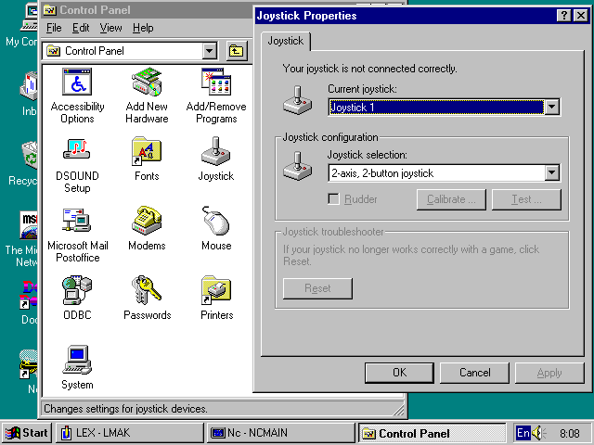Open Add New Hardware applet
The image size is (594, 445).
[x=147, y=83]
